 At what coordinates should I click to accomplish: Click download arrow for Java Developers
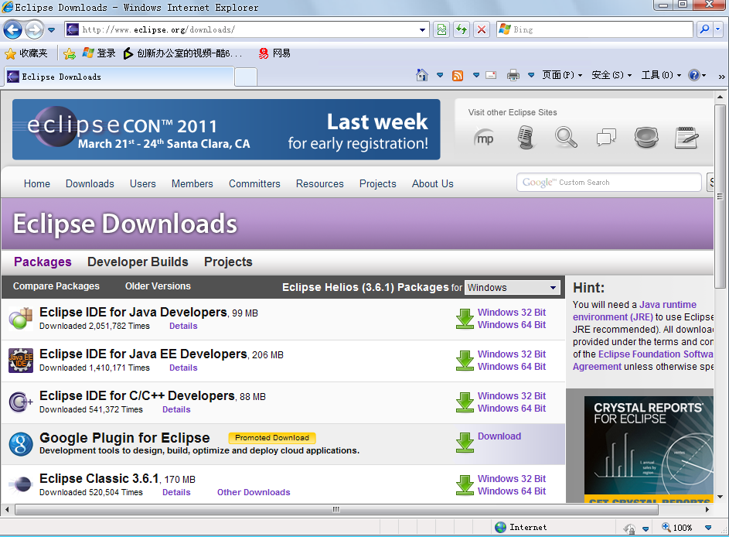pos(465,319)
